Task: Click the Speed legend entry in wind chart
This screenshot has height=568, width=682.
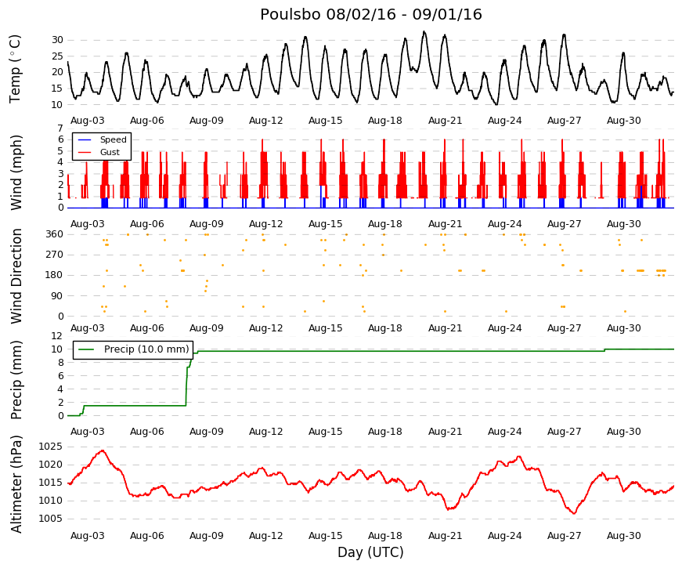Action: click(x=113, y=139)
